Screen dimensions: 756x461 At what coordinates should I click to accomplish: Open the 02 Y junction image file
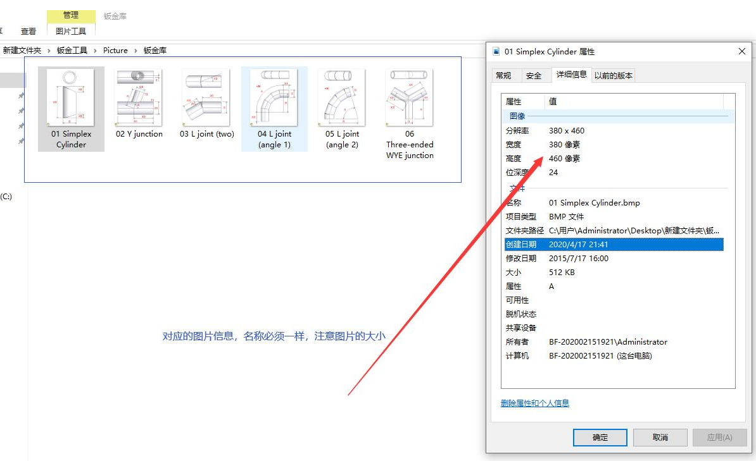139,98
